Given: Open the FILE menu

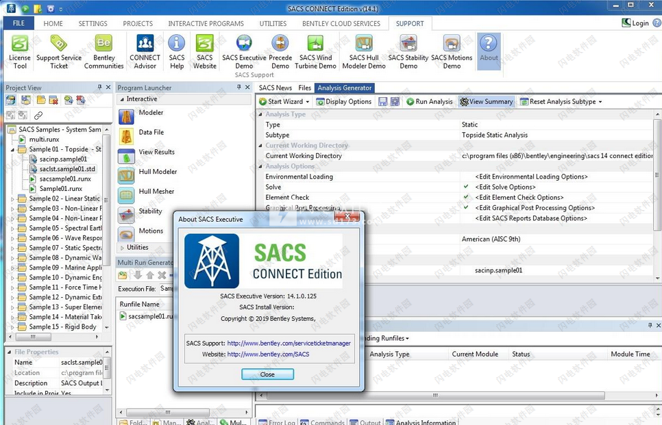Looking at the screenshot, I should pyautogui.click(x=19, y=23).
